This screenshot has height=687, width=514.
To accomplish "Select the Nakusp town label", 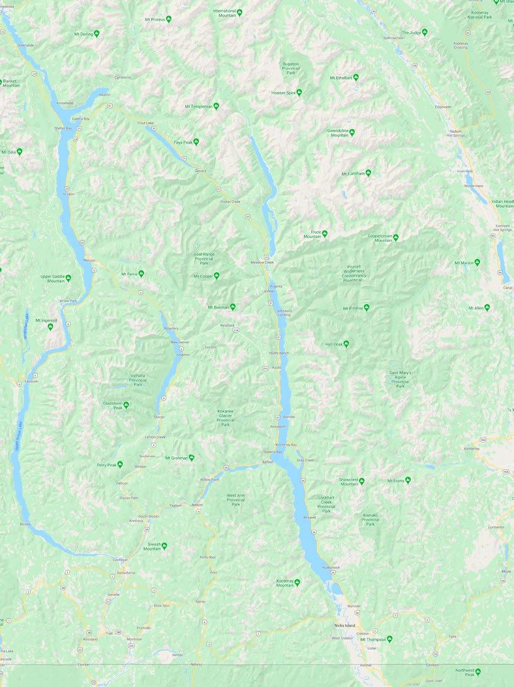I will pyautogui.click(x=89, y=260).
